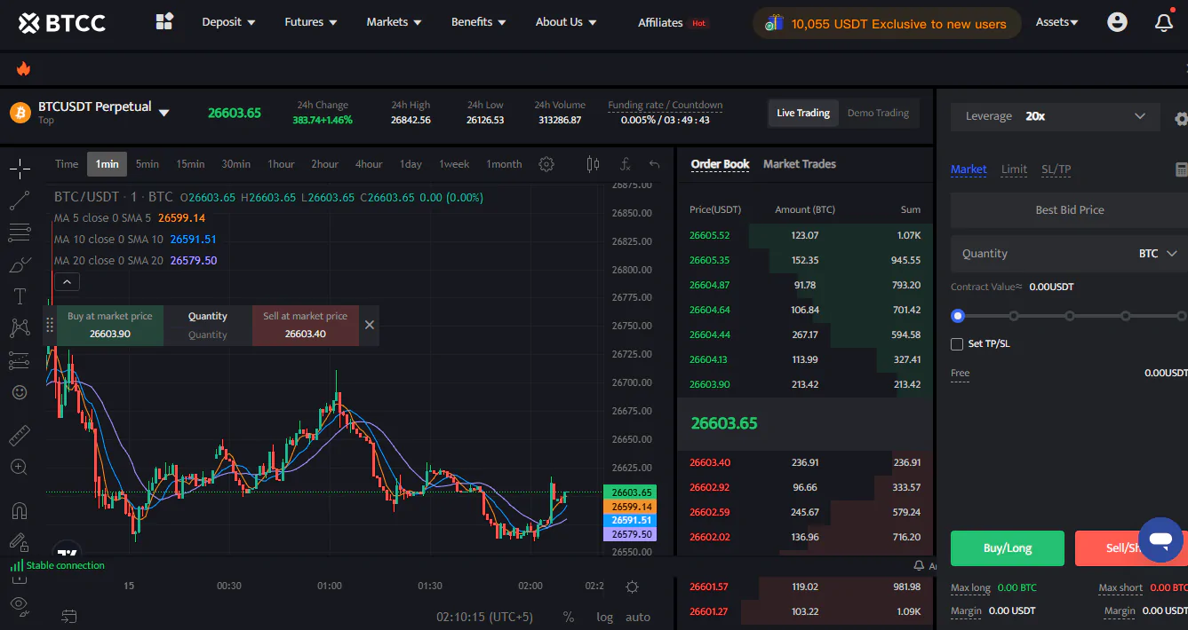Toggle auto scale on price axis
The width and height of the screenshot is (1188, 630).
(x=638, y=617)
